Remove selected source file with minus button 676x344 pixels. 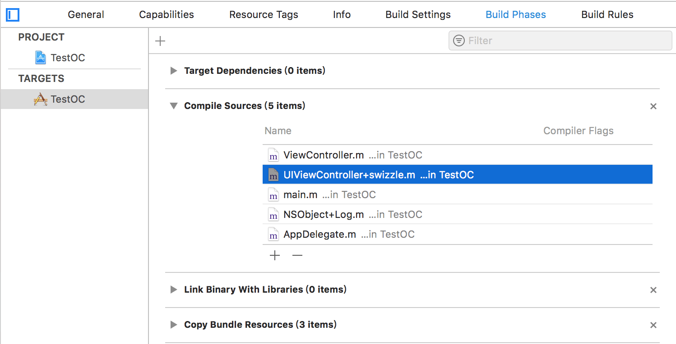pyautogui.click(x=297, y=256)
